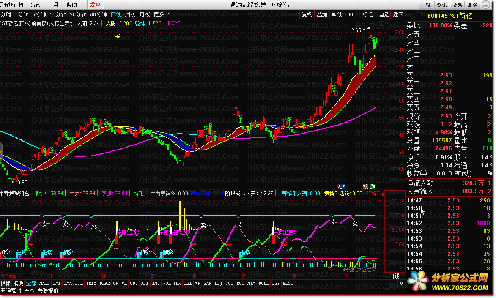Select the 全部 indicator tab
Screen dimensions: 496x298
31,283
